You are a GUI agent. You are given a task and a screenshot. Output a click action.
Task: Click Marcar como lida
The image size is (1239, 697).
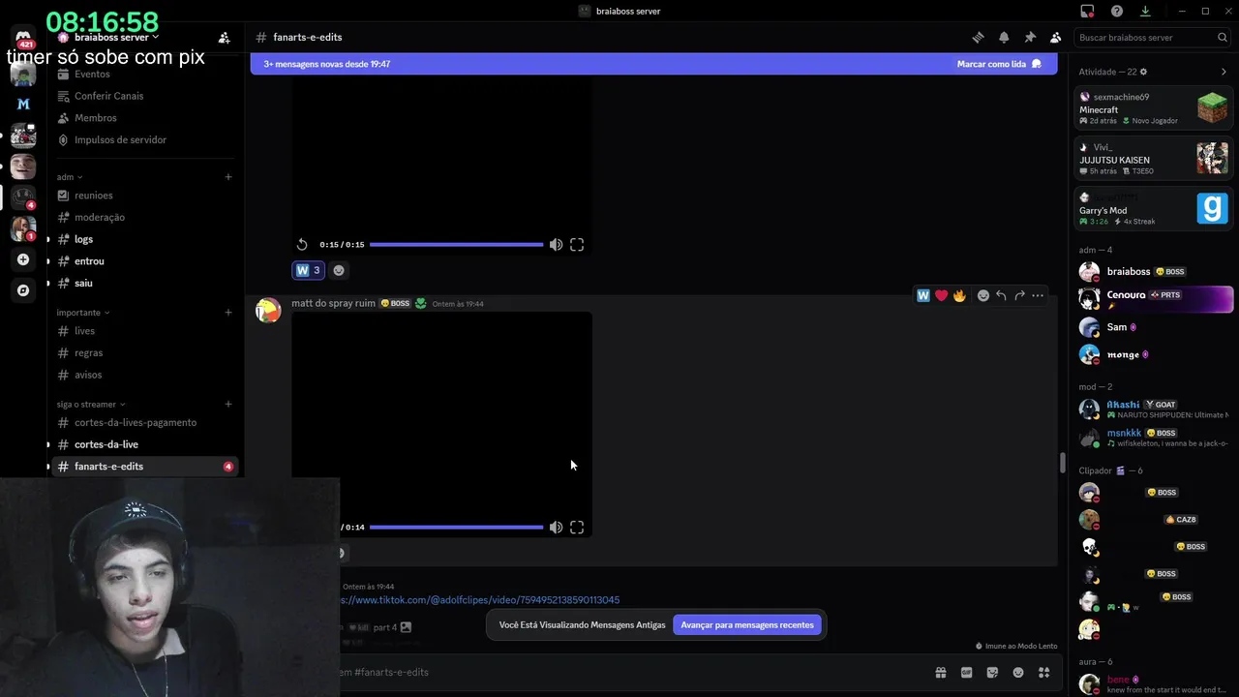(999, 64)
